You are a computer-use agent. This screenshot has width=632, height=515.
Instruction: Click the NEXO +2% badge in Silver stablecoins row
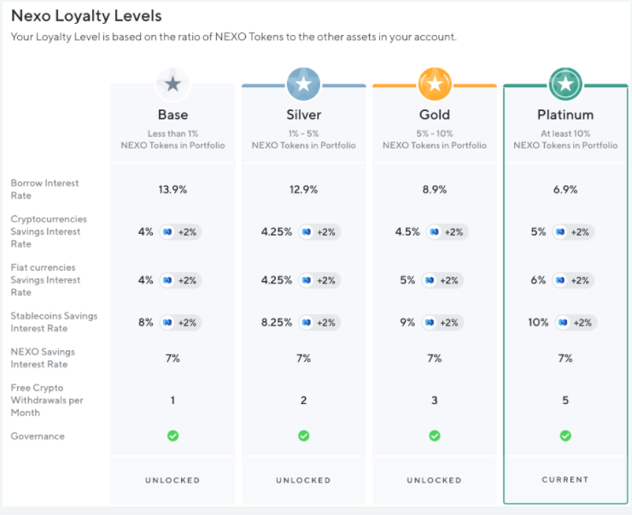coord(319,323)
